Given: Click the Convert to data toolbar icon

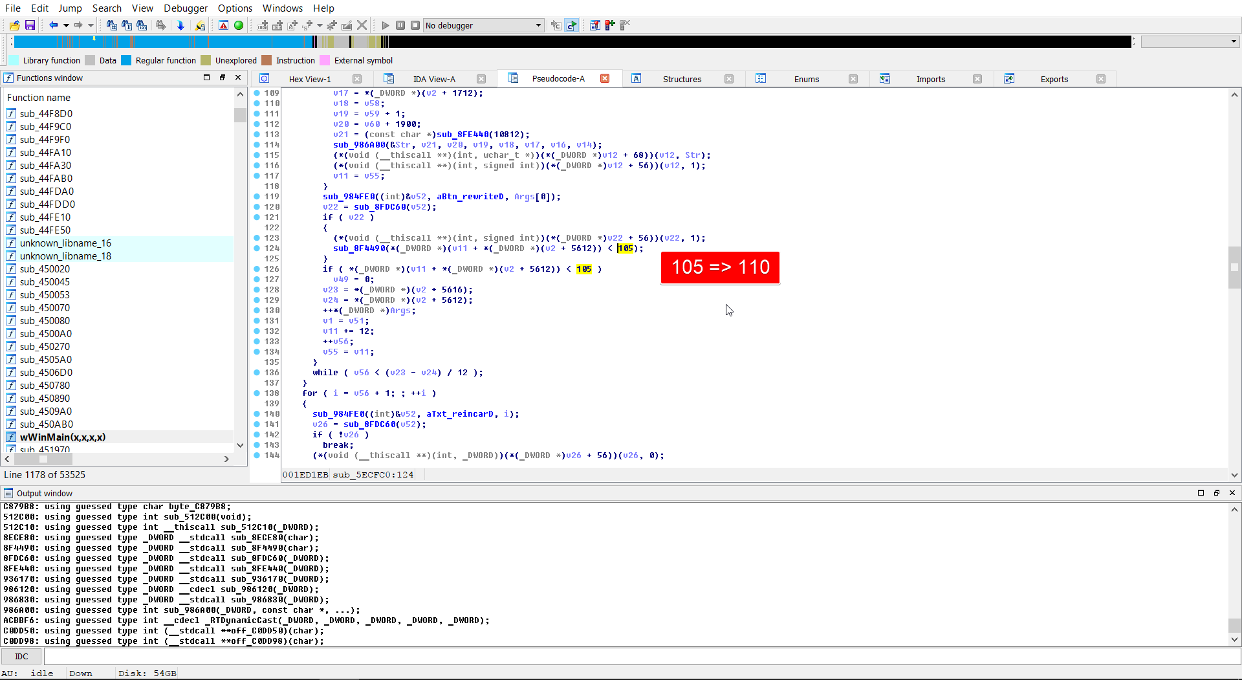Looking at the screenshot, I should (x=278, y=25).
